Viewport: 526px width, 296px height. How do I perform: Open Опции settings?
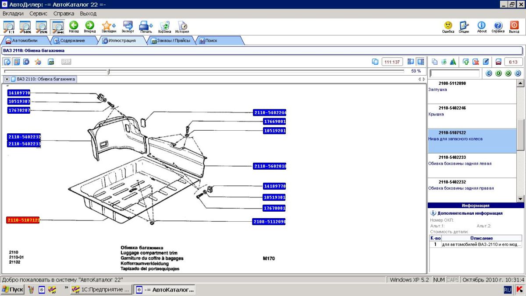coord(464,27)
